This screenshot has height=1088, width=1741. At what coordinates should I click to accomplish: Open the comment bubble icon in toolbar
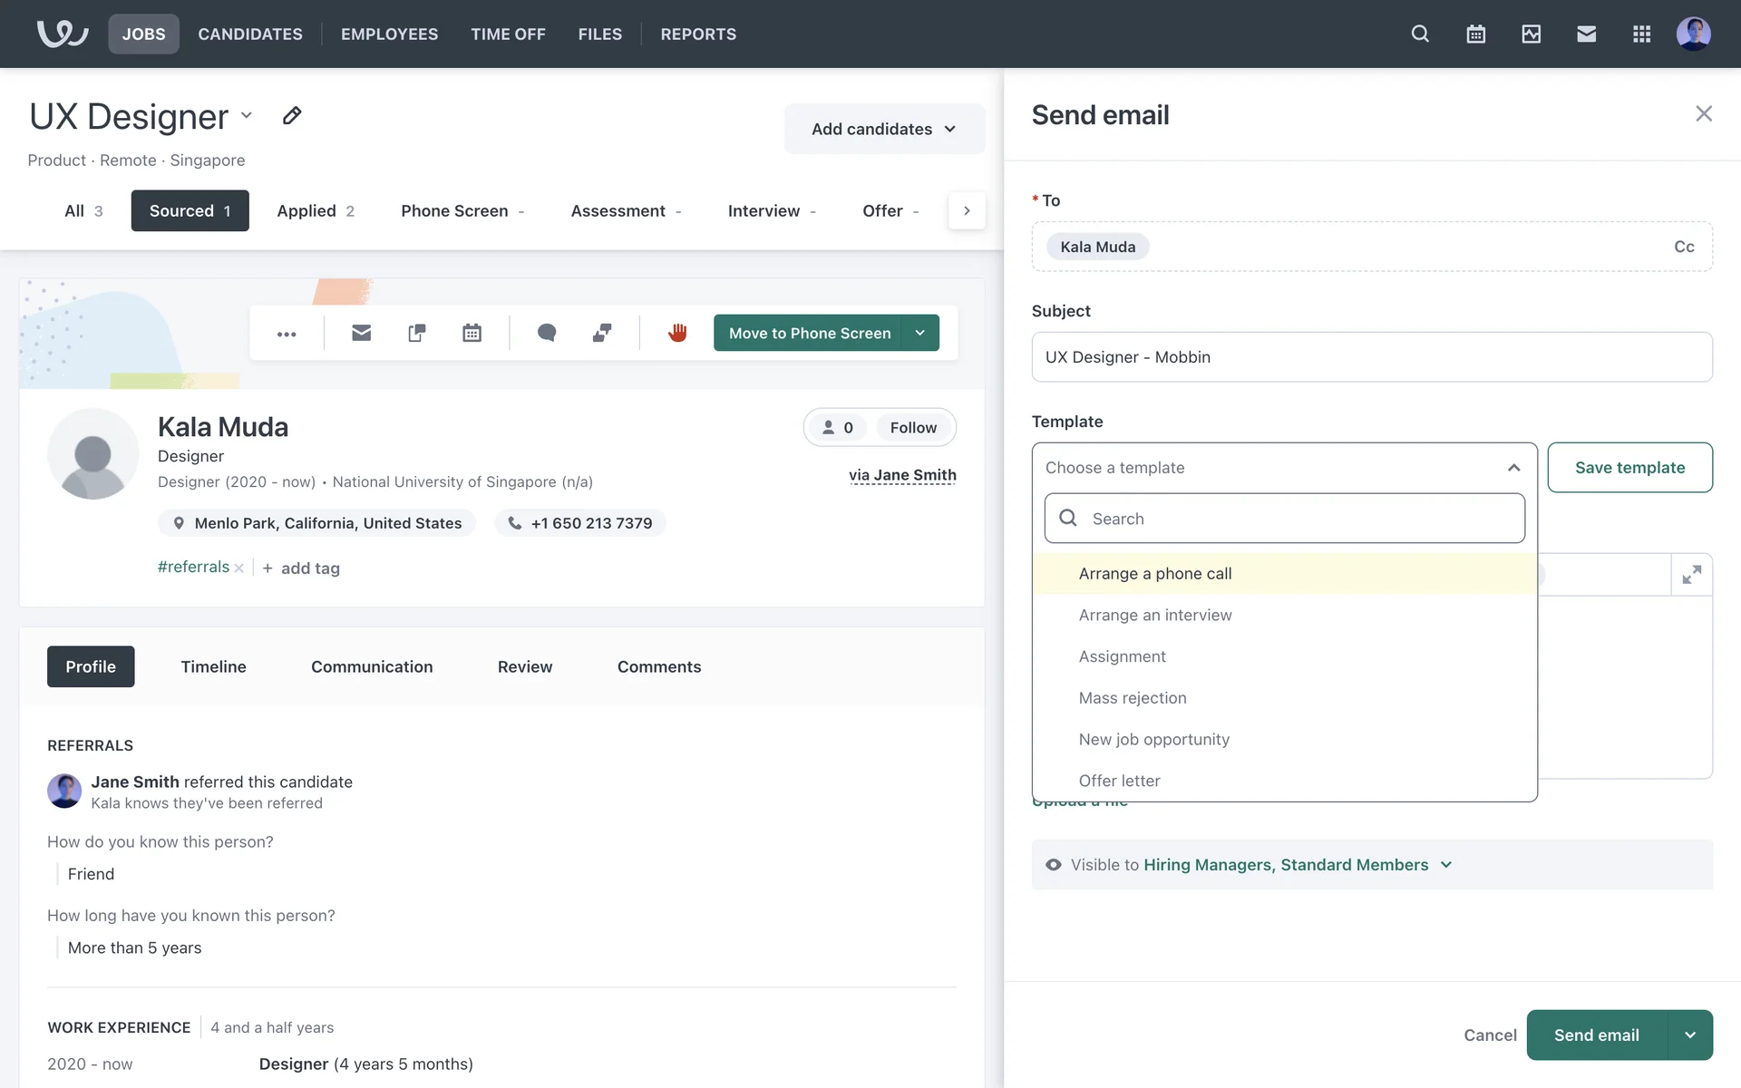(x=546, y=333)
